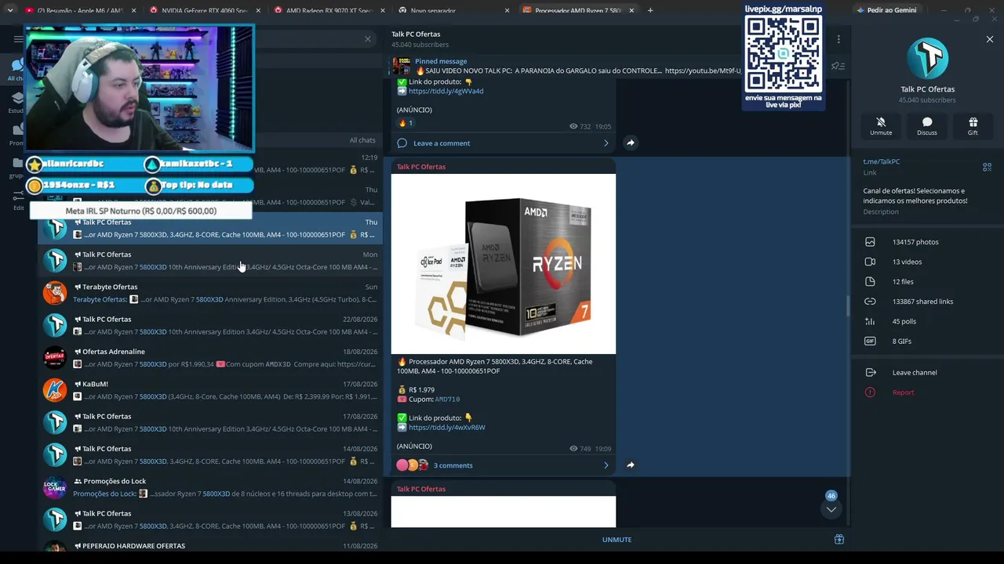Screen dimensions: 1004x564
Task: Open the Talk PC Ofertas result dated Mon
Action: point(210,261)
